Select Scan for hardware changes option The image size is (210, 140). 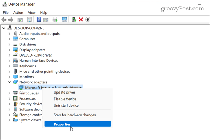[x=75, y=115]
